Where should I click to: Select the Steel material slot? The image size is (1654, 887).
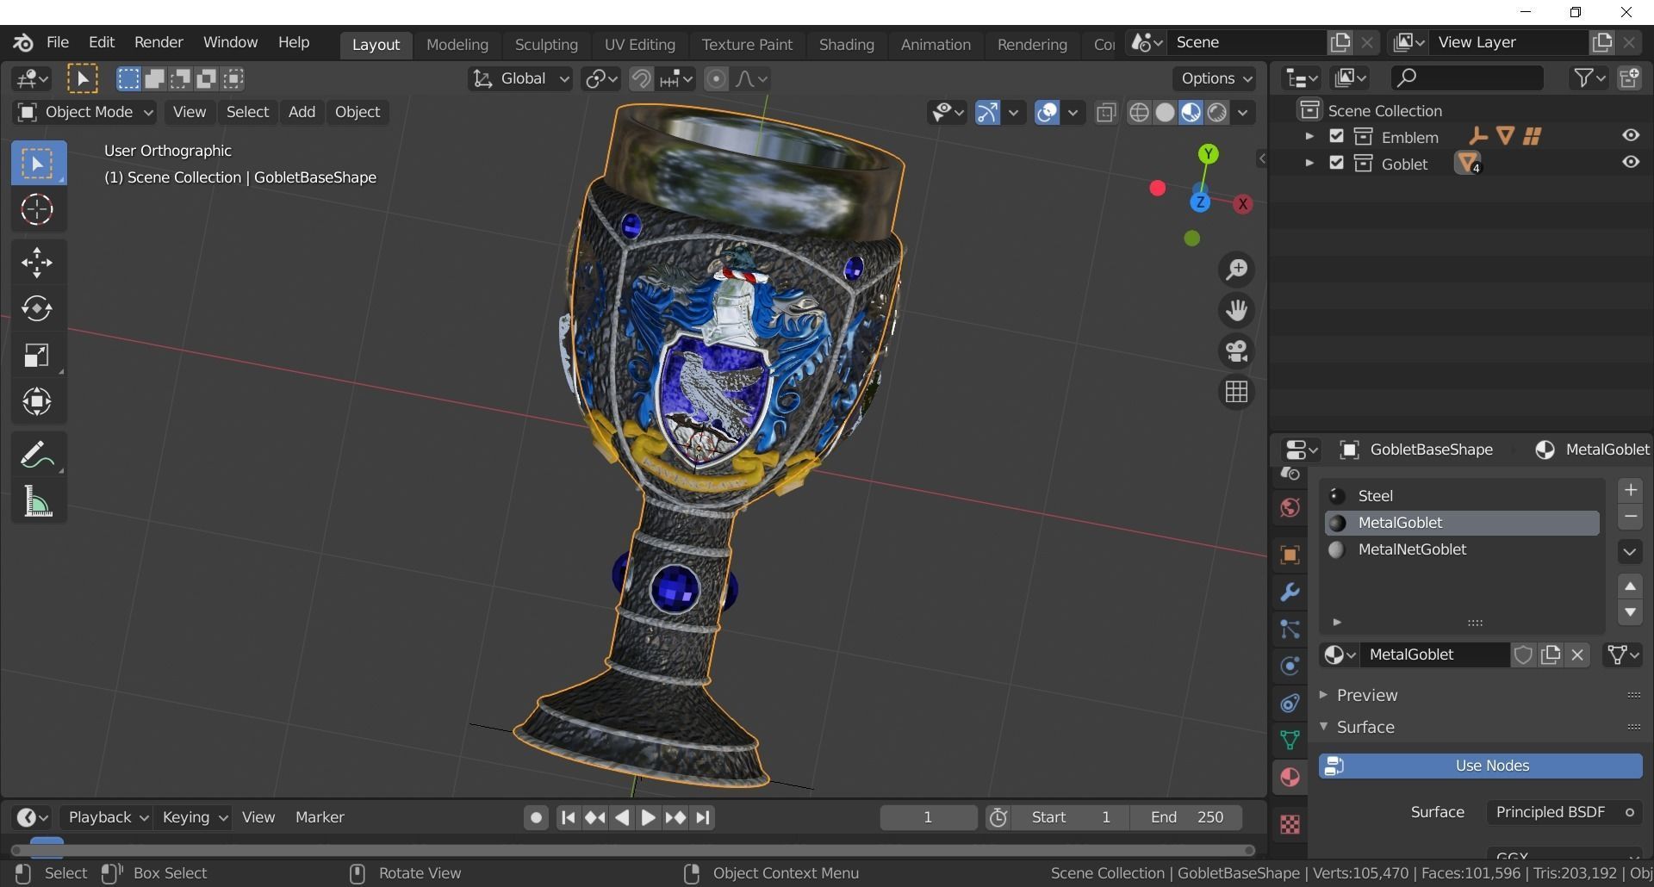coord(1462,496)
